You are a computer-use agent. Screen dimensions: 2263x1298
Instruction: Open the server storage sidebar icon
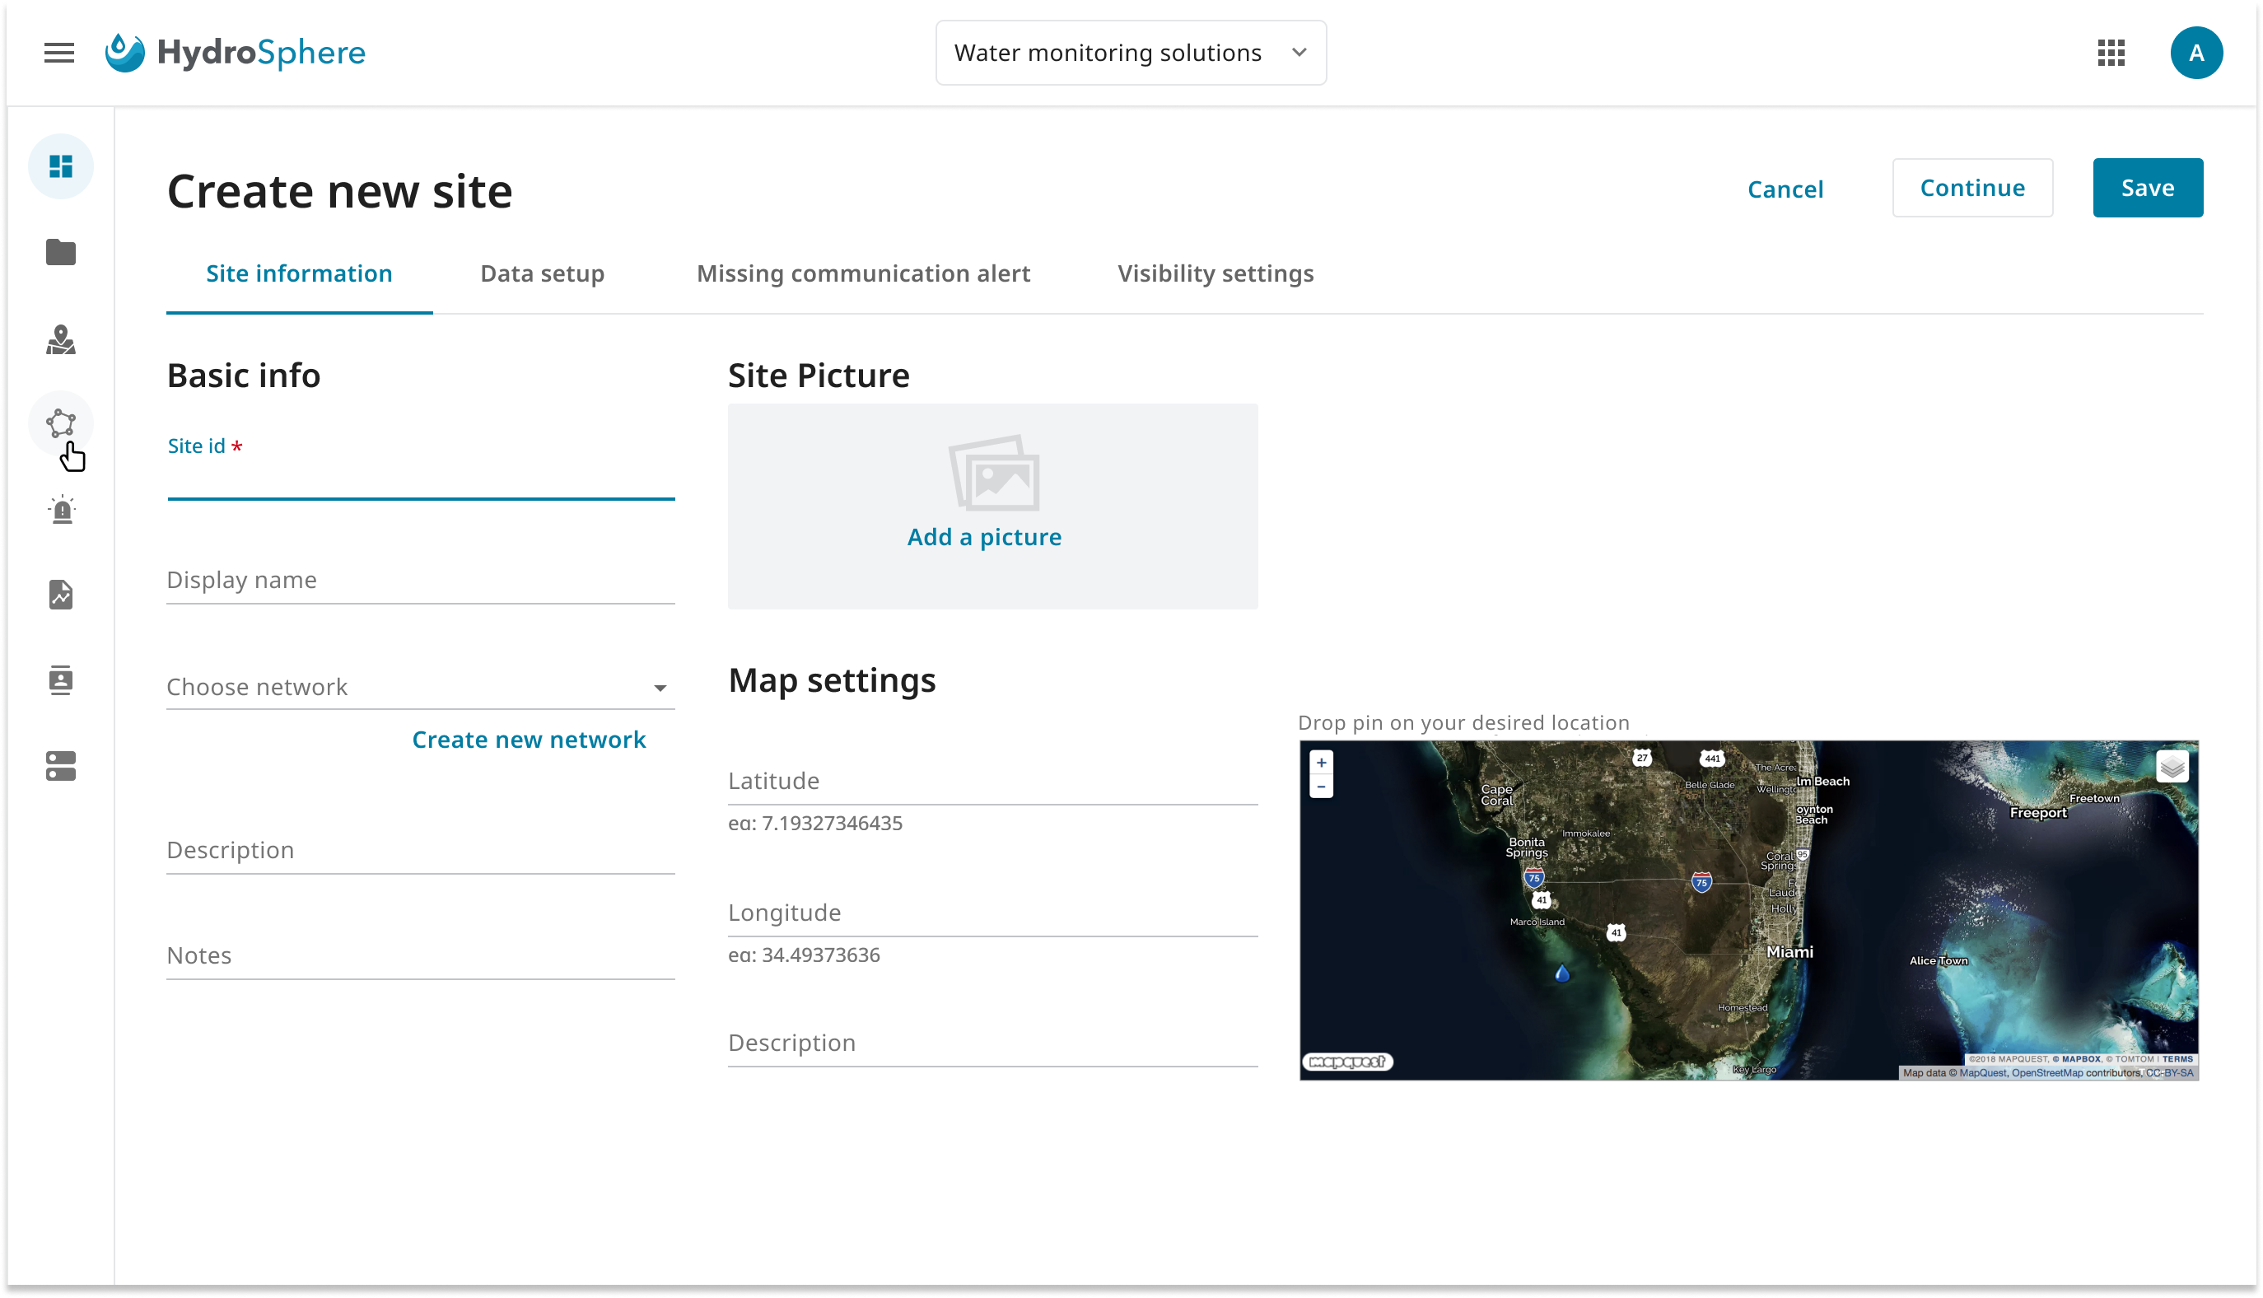(x=61, y=766)
